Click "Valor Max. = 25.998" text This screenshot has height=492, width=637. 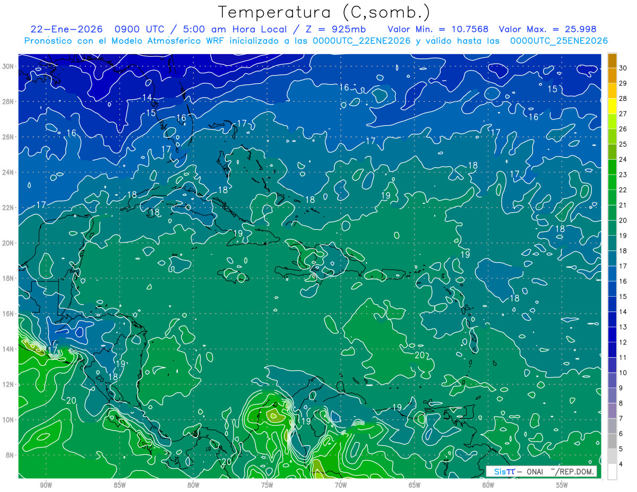pos(548,29)
